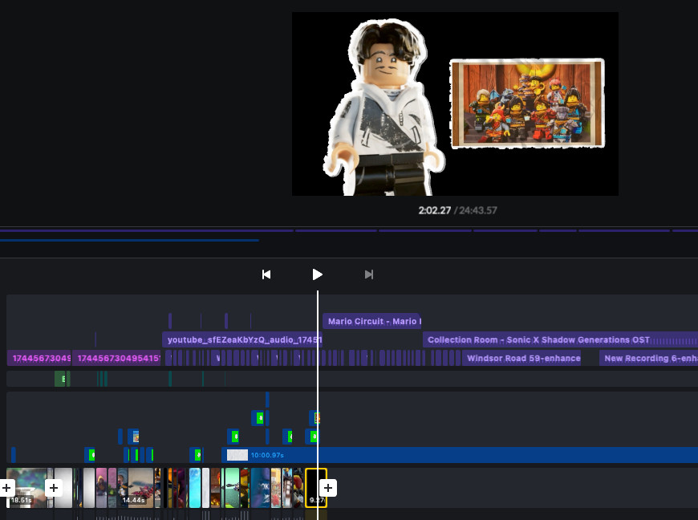Skip to next scene button

coord(368,274)
